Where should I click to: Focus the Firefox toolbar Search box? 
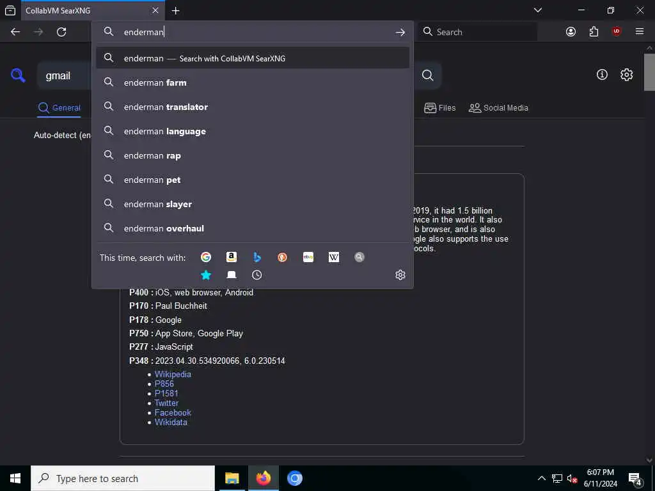tap(477, 32)
